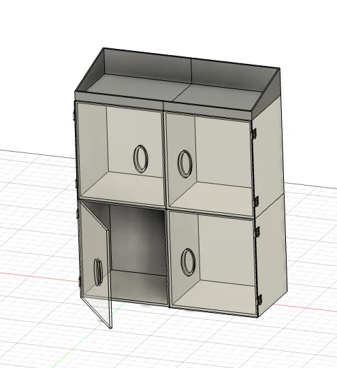Select the upper hinge of the upper-right door

click(254, 133)
